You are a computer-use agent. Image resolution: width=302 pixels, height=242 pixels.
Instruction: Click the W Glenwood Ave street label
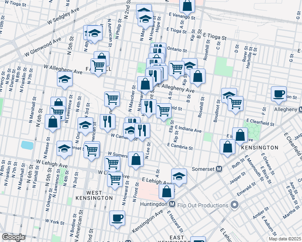43,47
